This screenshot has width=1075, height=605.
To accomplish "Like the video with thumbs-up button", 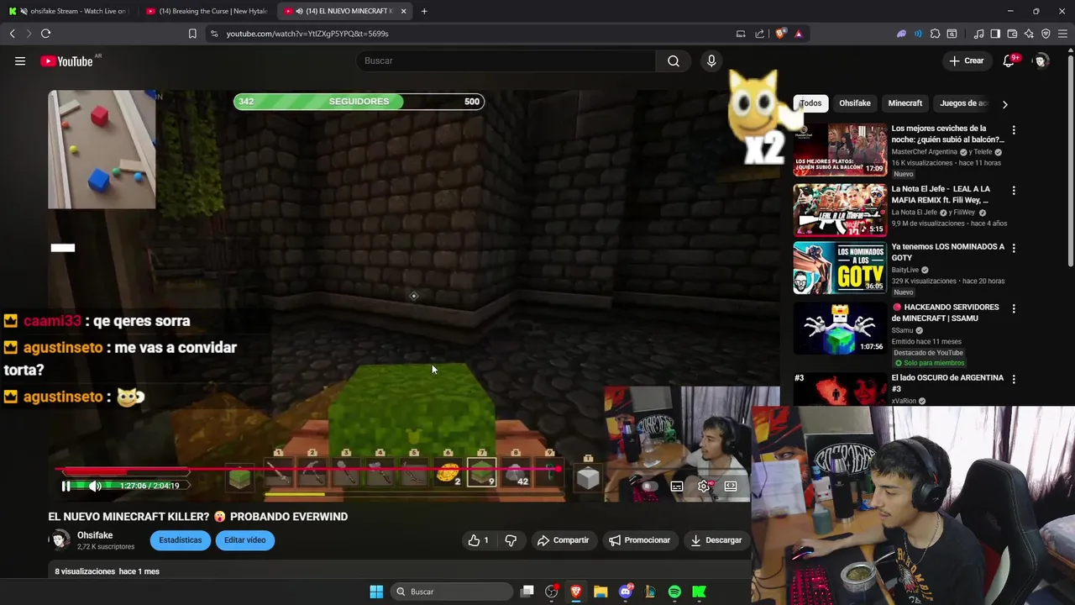I will point(479,540).
